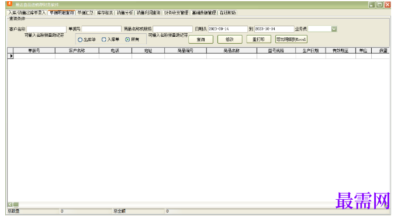This screenshot has width=401, height=219.
Task: Click the horizontal scrollbar thumb
Action: [16, 204]
